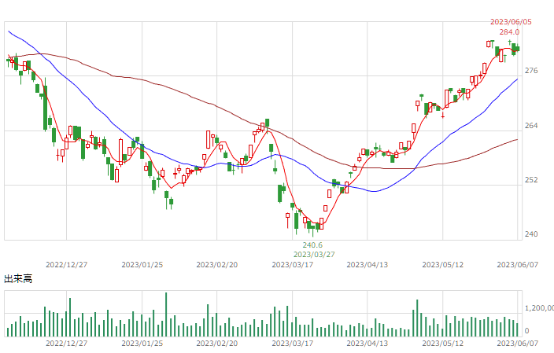Click 2023/05/12 date under price chart
This screenshot has height=353, width=554.
(443, 265)
